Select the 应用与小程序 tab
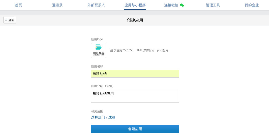 coord(135,5)
